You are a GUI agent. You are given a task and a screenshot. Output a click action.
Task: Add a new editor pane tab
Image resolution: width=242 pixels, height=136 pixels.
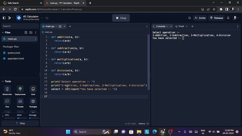coord(70,26)
